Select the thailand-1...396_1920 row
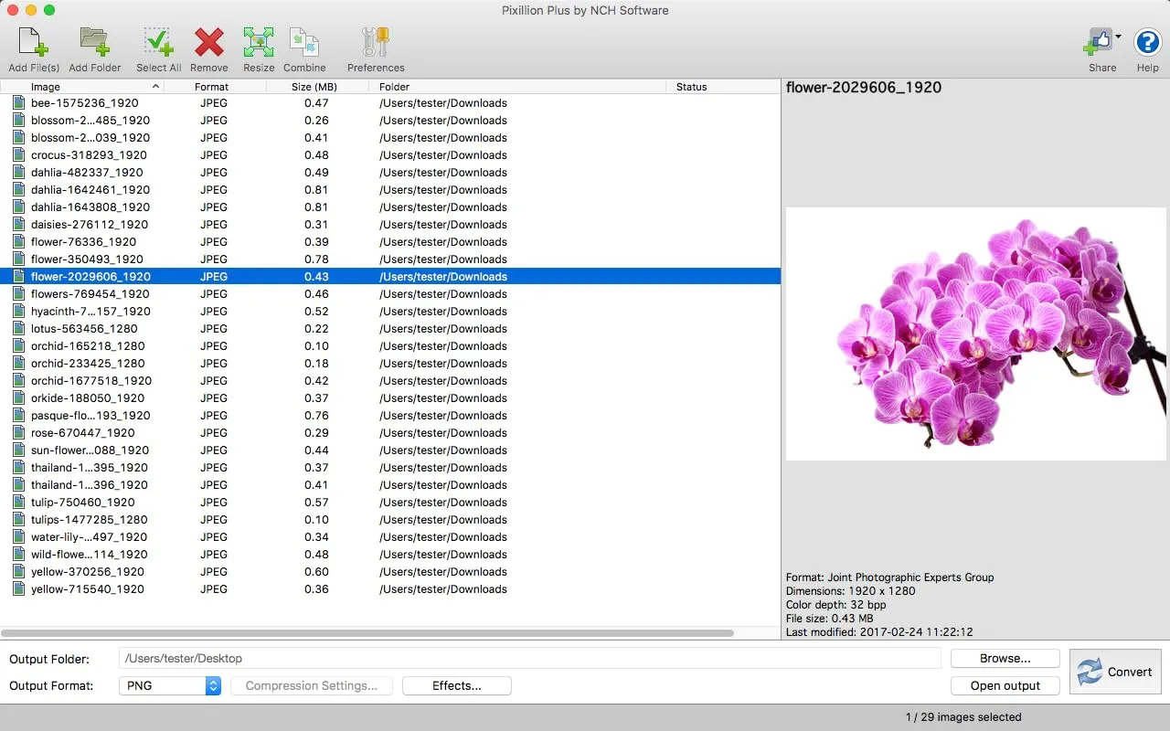The image size is (1170, 731). click(390, 485)
